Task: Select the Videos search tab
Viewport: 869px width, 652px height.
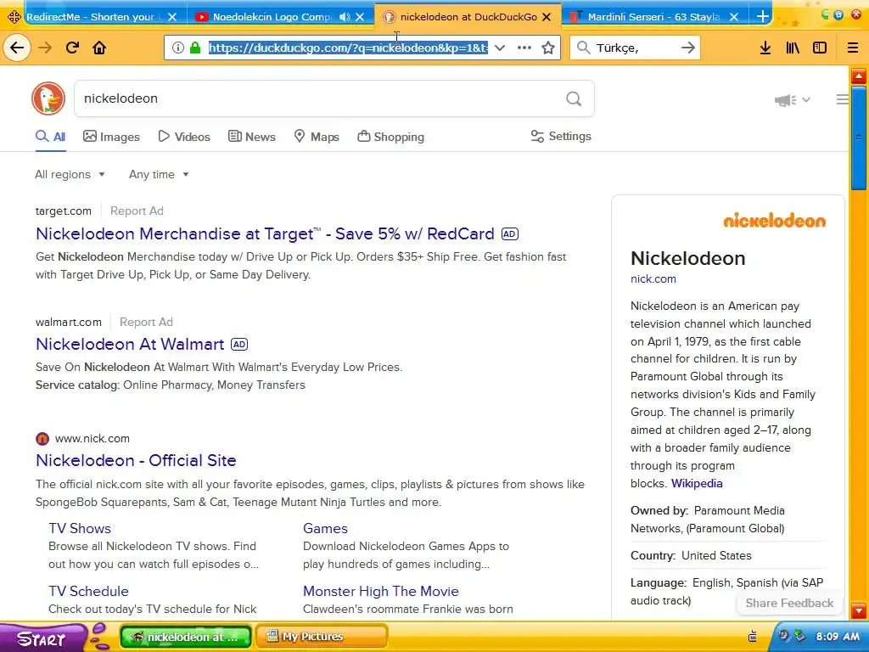Action: pos(184,137)
